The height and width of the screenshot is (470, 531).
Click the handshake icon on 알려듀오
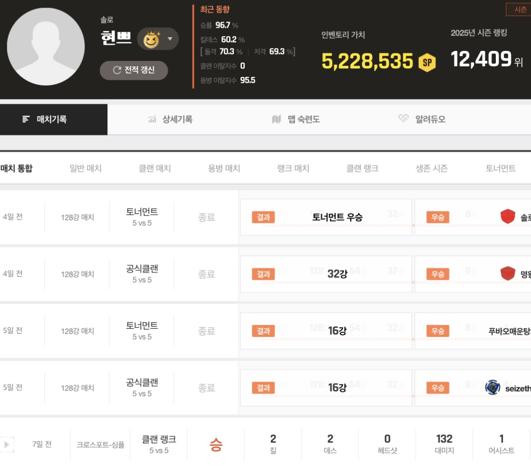[404, 119]
